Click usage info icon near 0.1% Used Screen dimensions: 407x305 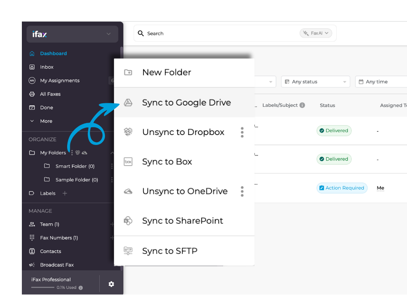(x=81, y=288)
